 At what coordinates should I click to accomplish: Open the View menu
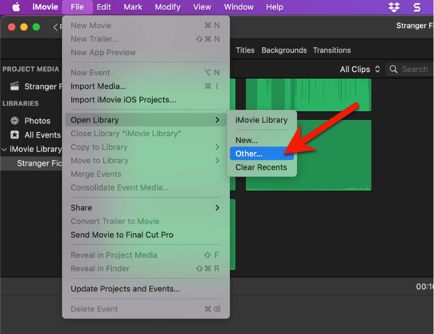(202, 7)
